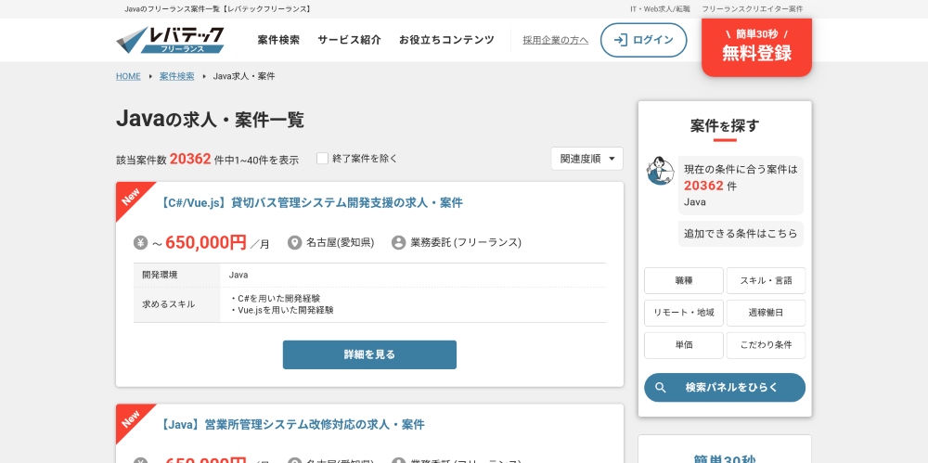Click 詳細を見る on the C#/Vue.js card
This screenshot has width=928, height=463.
pyautogui.click(x=369, y=354)
